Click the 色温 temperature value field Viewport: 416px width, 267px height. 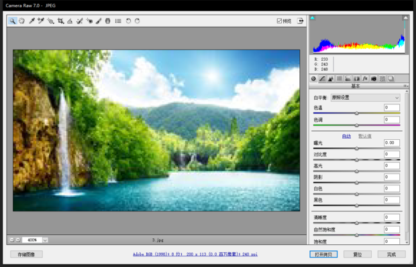392,108
